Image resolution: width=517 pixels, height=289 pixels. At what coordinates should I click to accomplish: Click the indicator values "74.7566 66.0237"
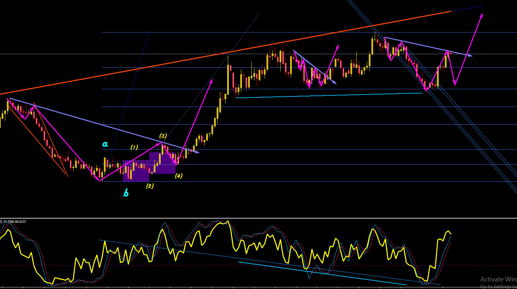(x=15, y=222)
